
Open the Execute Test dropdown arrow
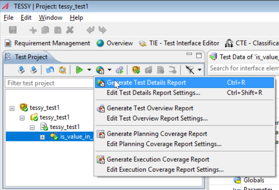pos(89,70)
